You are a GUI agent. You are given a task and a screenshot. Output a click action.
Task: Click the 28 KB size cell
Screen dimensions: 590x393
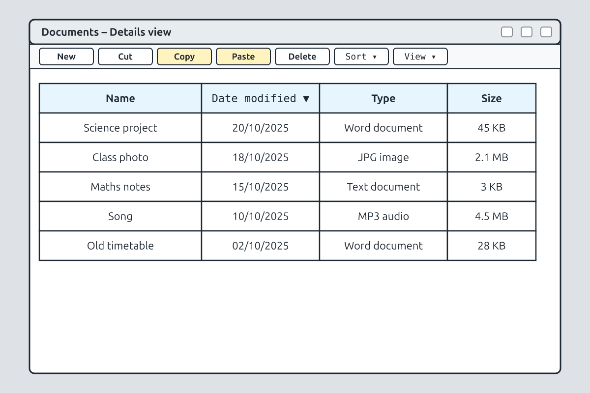click(x=492, y=246)
